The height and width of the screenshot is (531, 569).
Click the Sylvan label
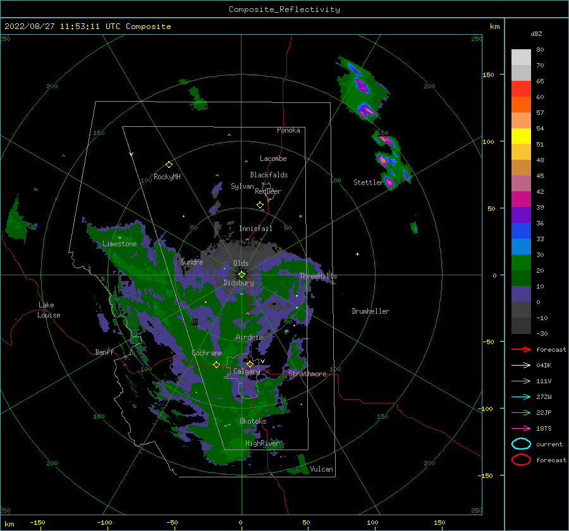[x=242, y=186]
